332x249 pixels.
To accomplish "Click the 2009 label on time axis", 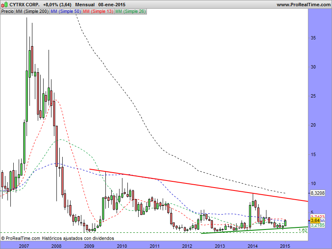I will (x=89, y=246).
